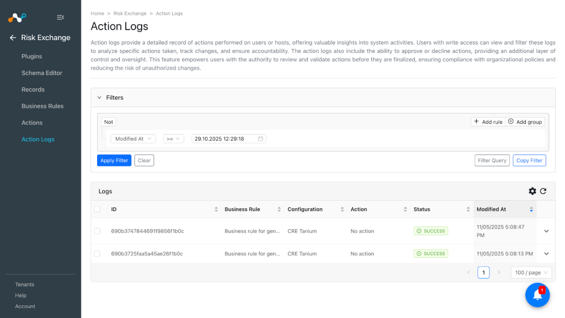This screenshot has height=318, width=565.
Task: Click ID 690b3725faa5a45ae26f1b0c text
Action: tap(147, 254)
